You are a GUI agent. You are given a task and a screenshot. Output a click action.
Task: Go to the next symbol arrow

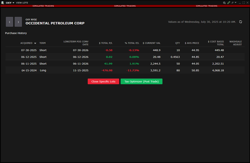coord(18,22)
